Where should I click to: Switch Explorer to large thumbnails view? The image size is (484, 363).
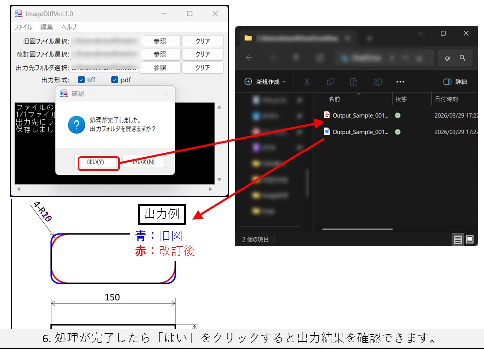(x=470, y=239)
